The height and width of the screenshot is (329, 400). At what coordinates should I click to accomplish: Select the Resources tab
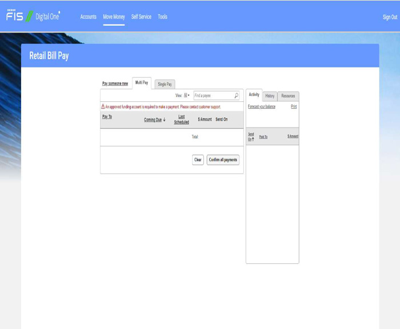[x=288, y=96]
